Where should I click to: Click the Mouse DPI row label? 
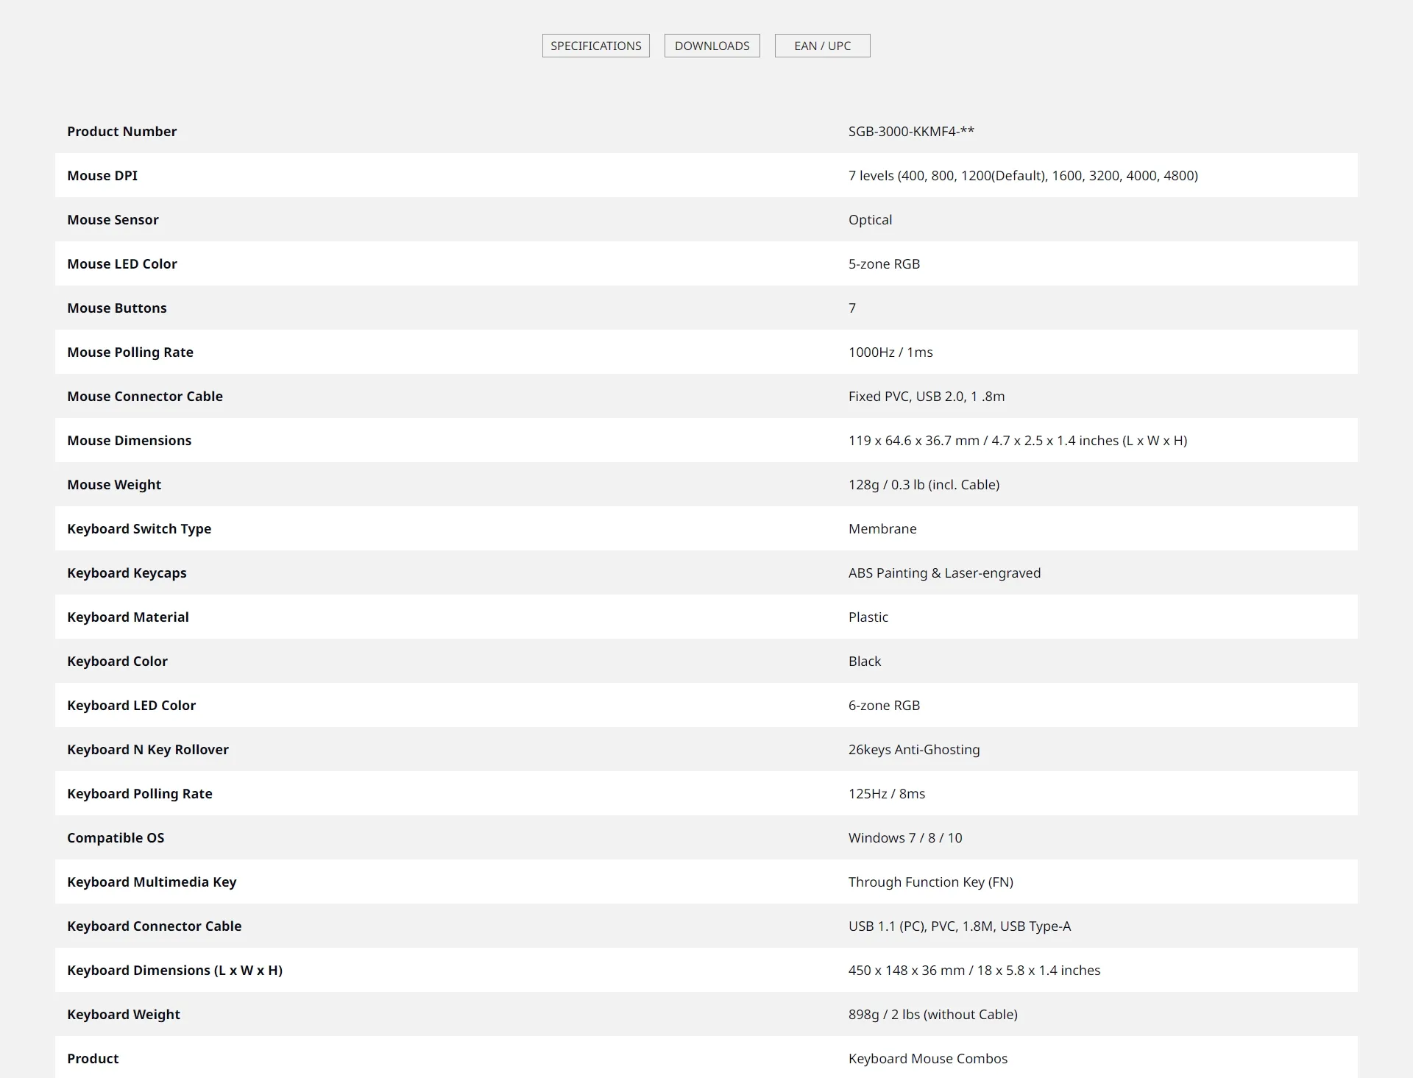tap(102, 176)
